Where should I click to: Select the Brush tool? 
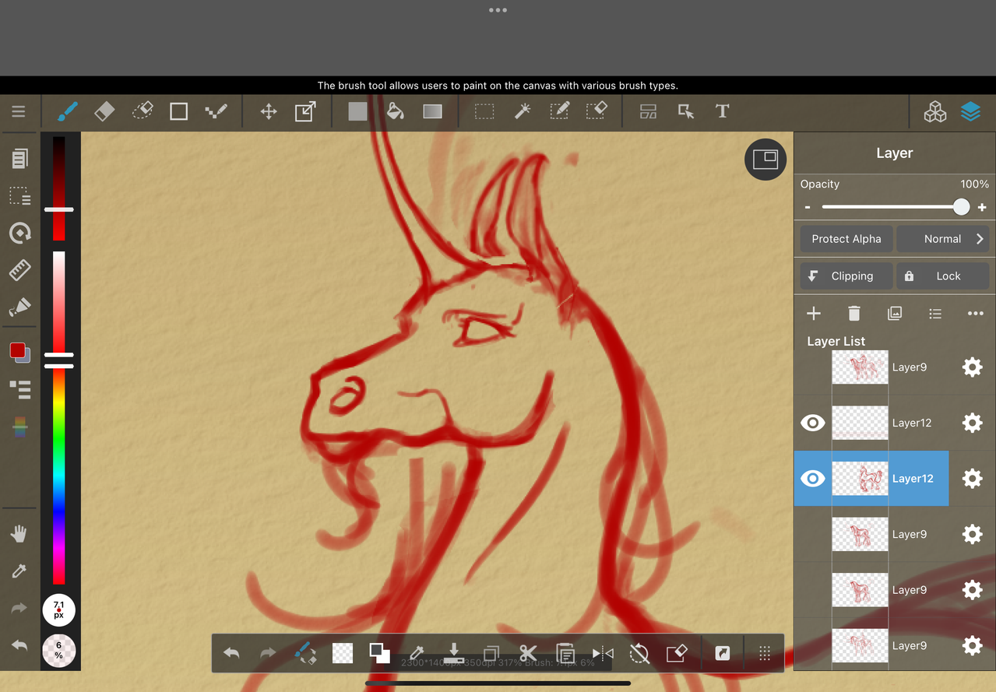(67, 111)
